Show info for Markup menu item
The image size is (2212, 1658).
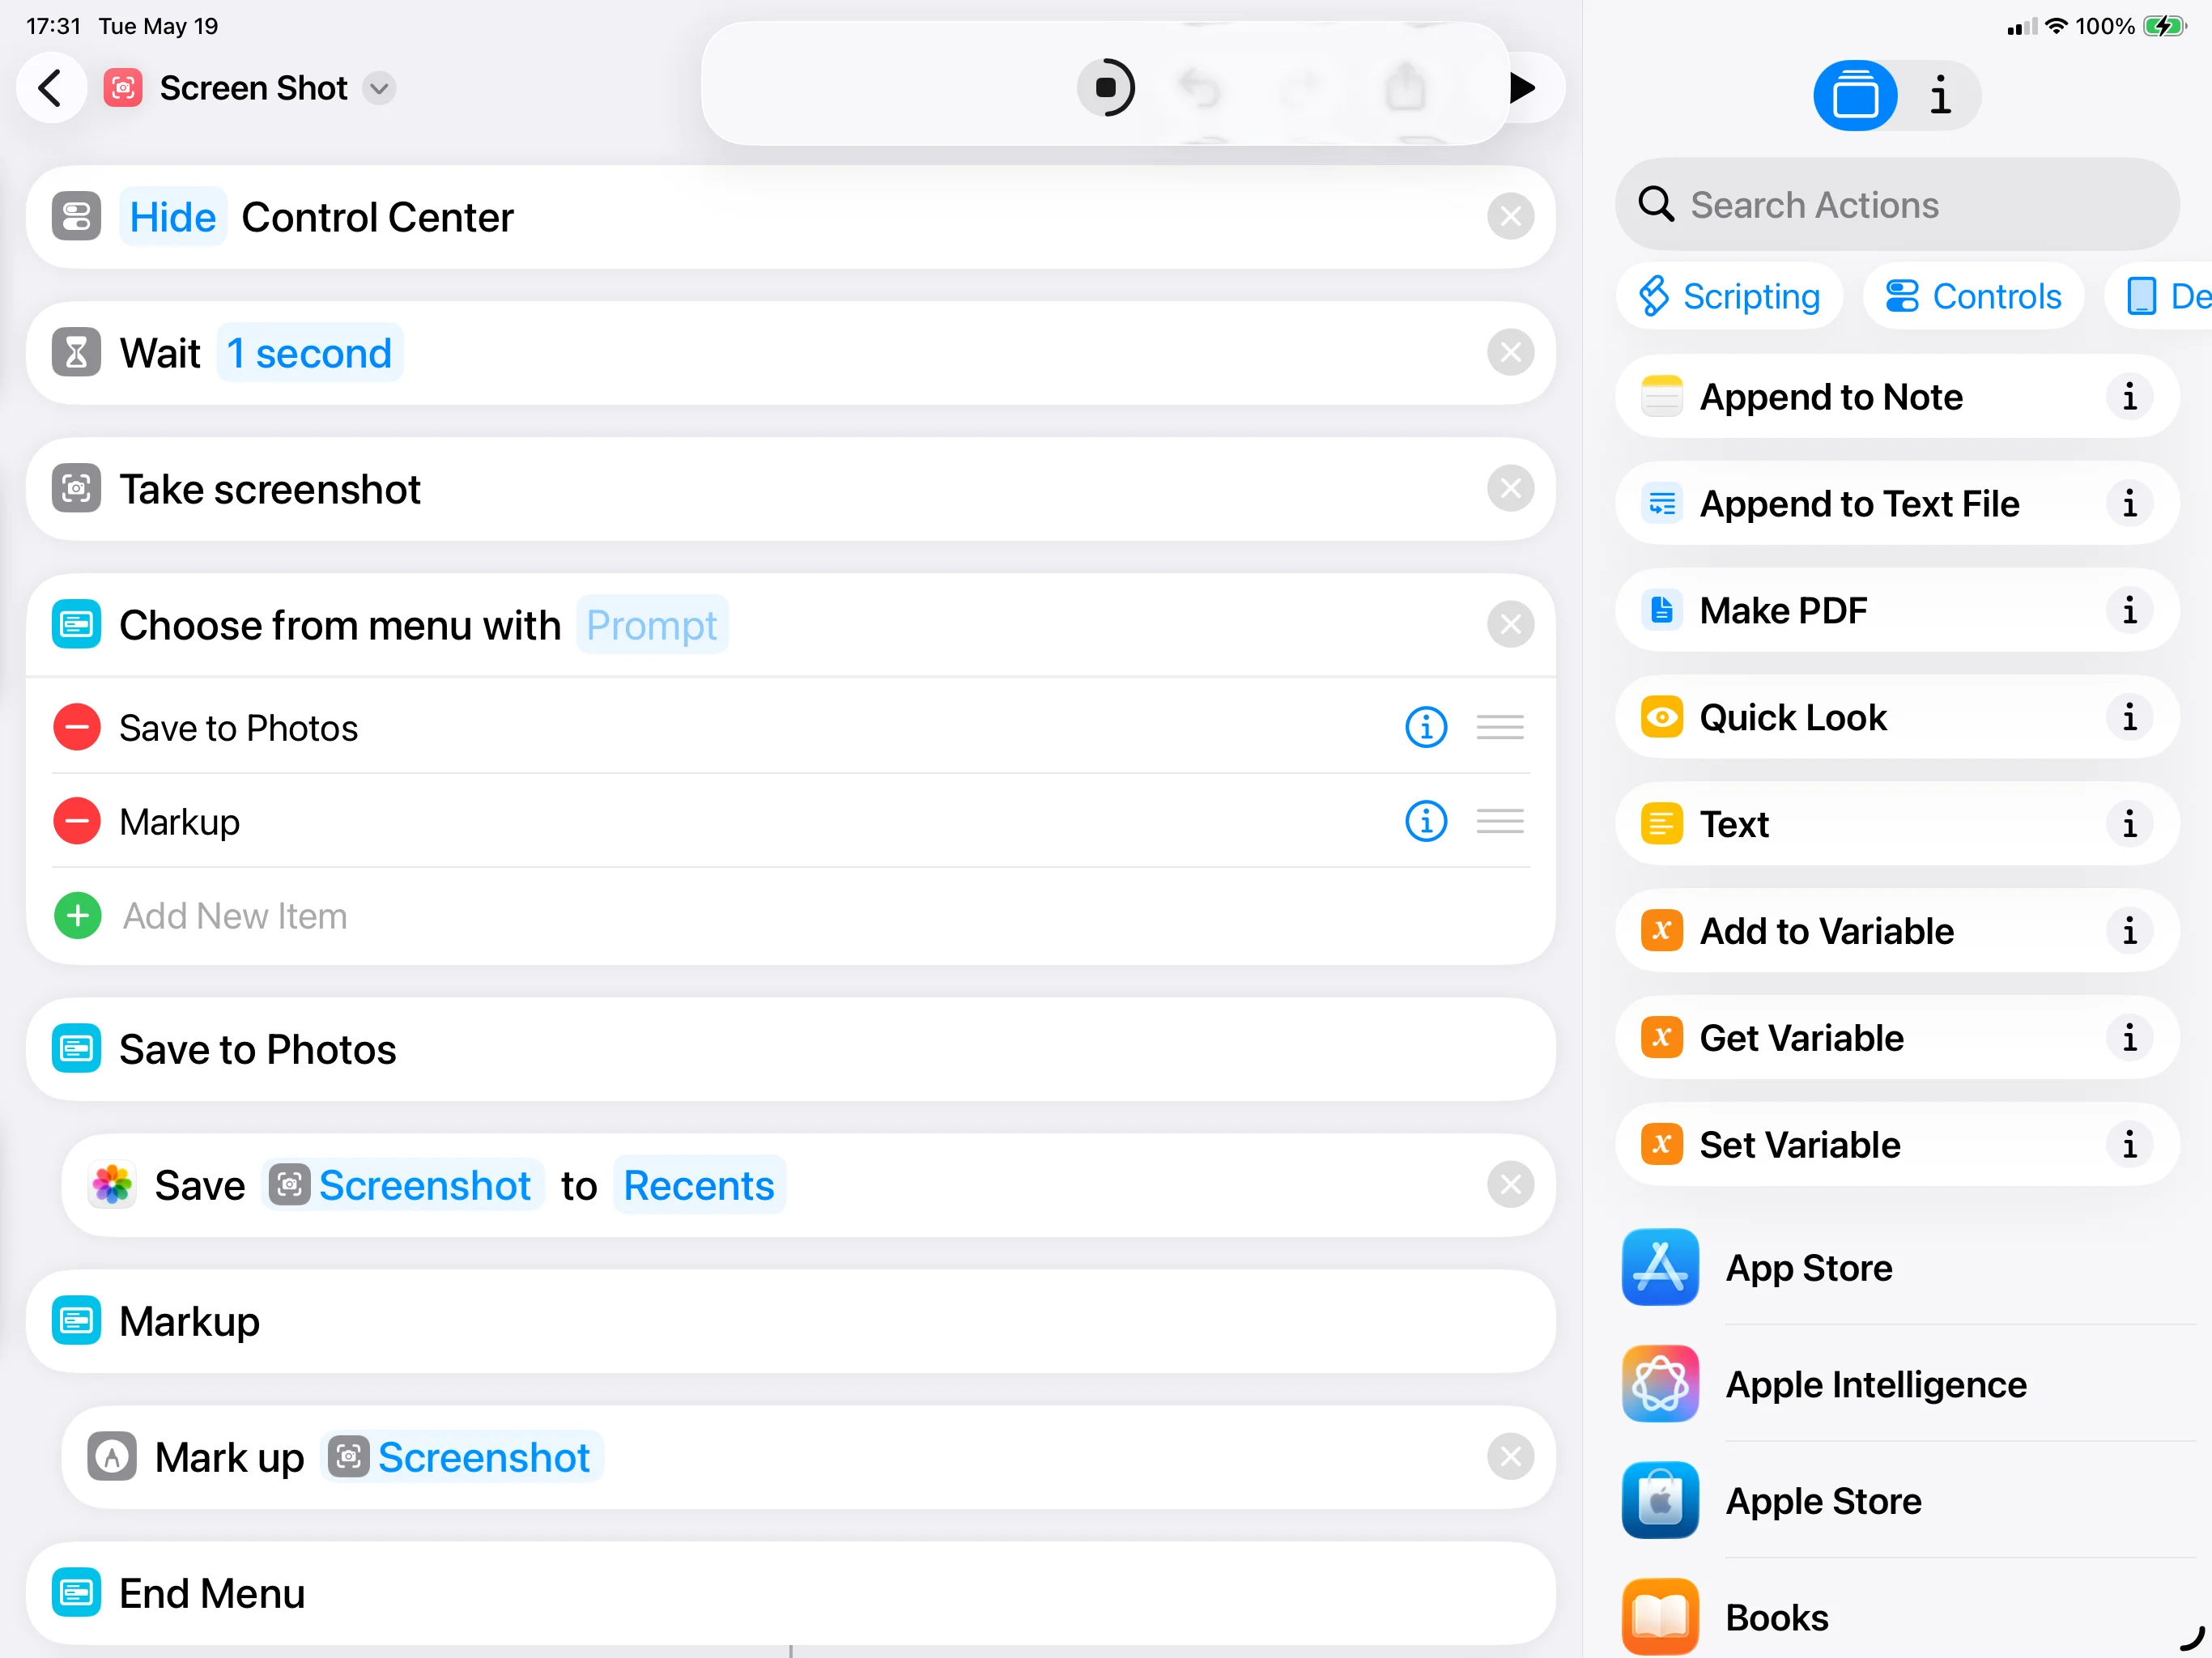click(1426, 821)
